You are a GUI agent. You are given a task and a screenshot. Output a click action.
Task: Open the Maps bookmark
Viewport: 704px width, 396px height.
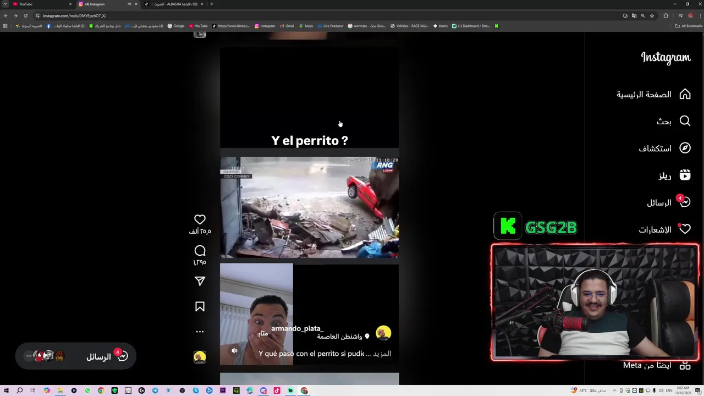[305, 26]
